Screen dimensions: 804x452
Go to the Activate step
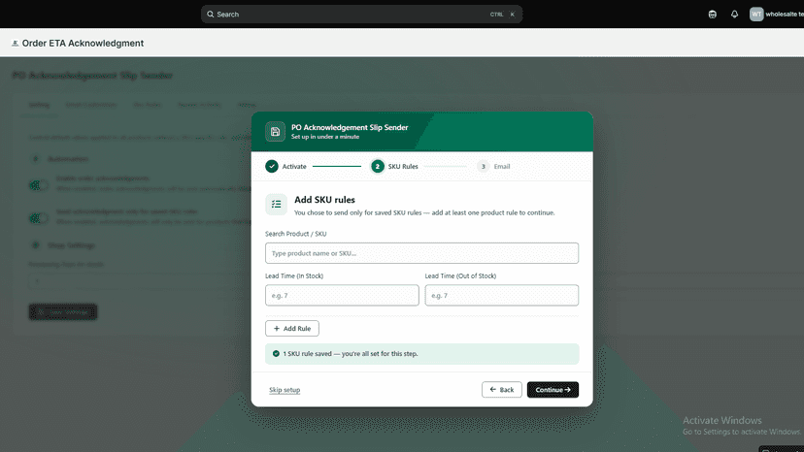click(286, 167)
